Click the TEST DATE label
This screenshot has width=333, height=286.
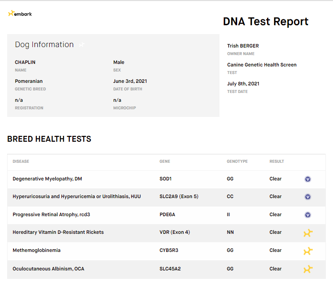tap(238, 92)
